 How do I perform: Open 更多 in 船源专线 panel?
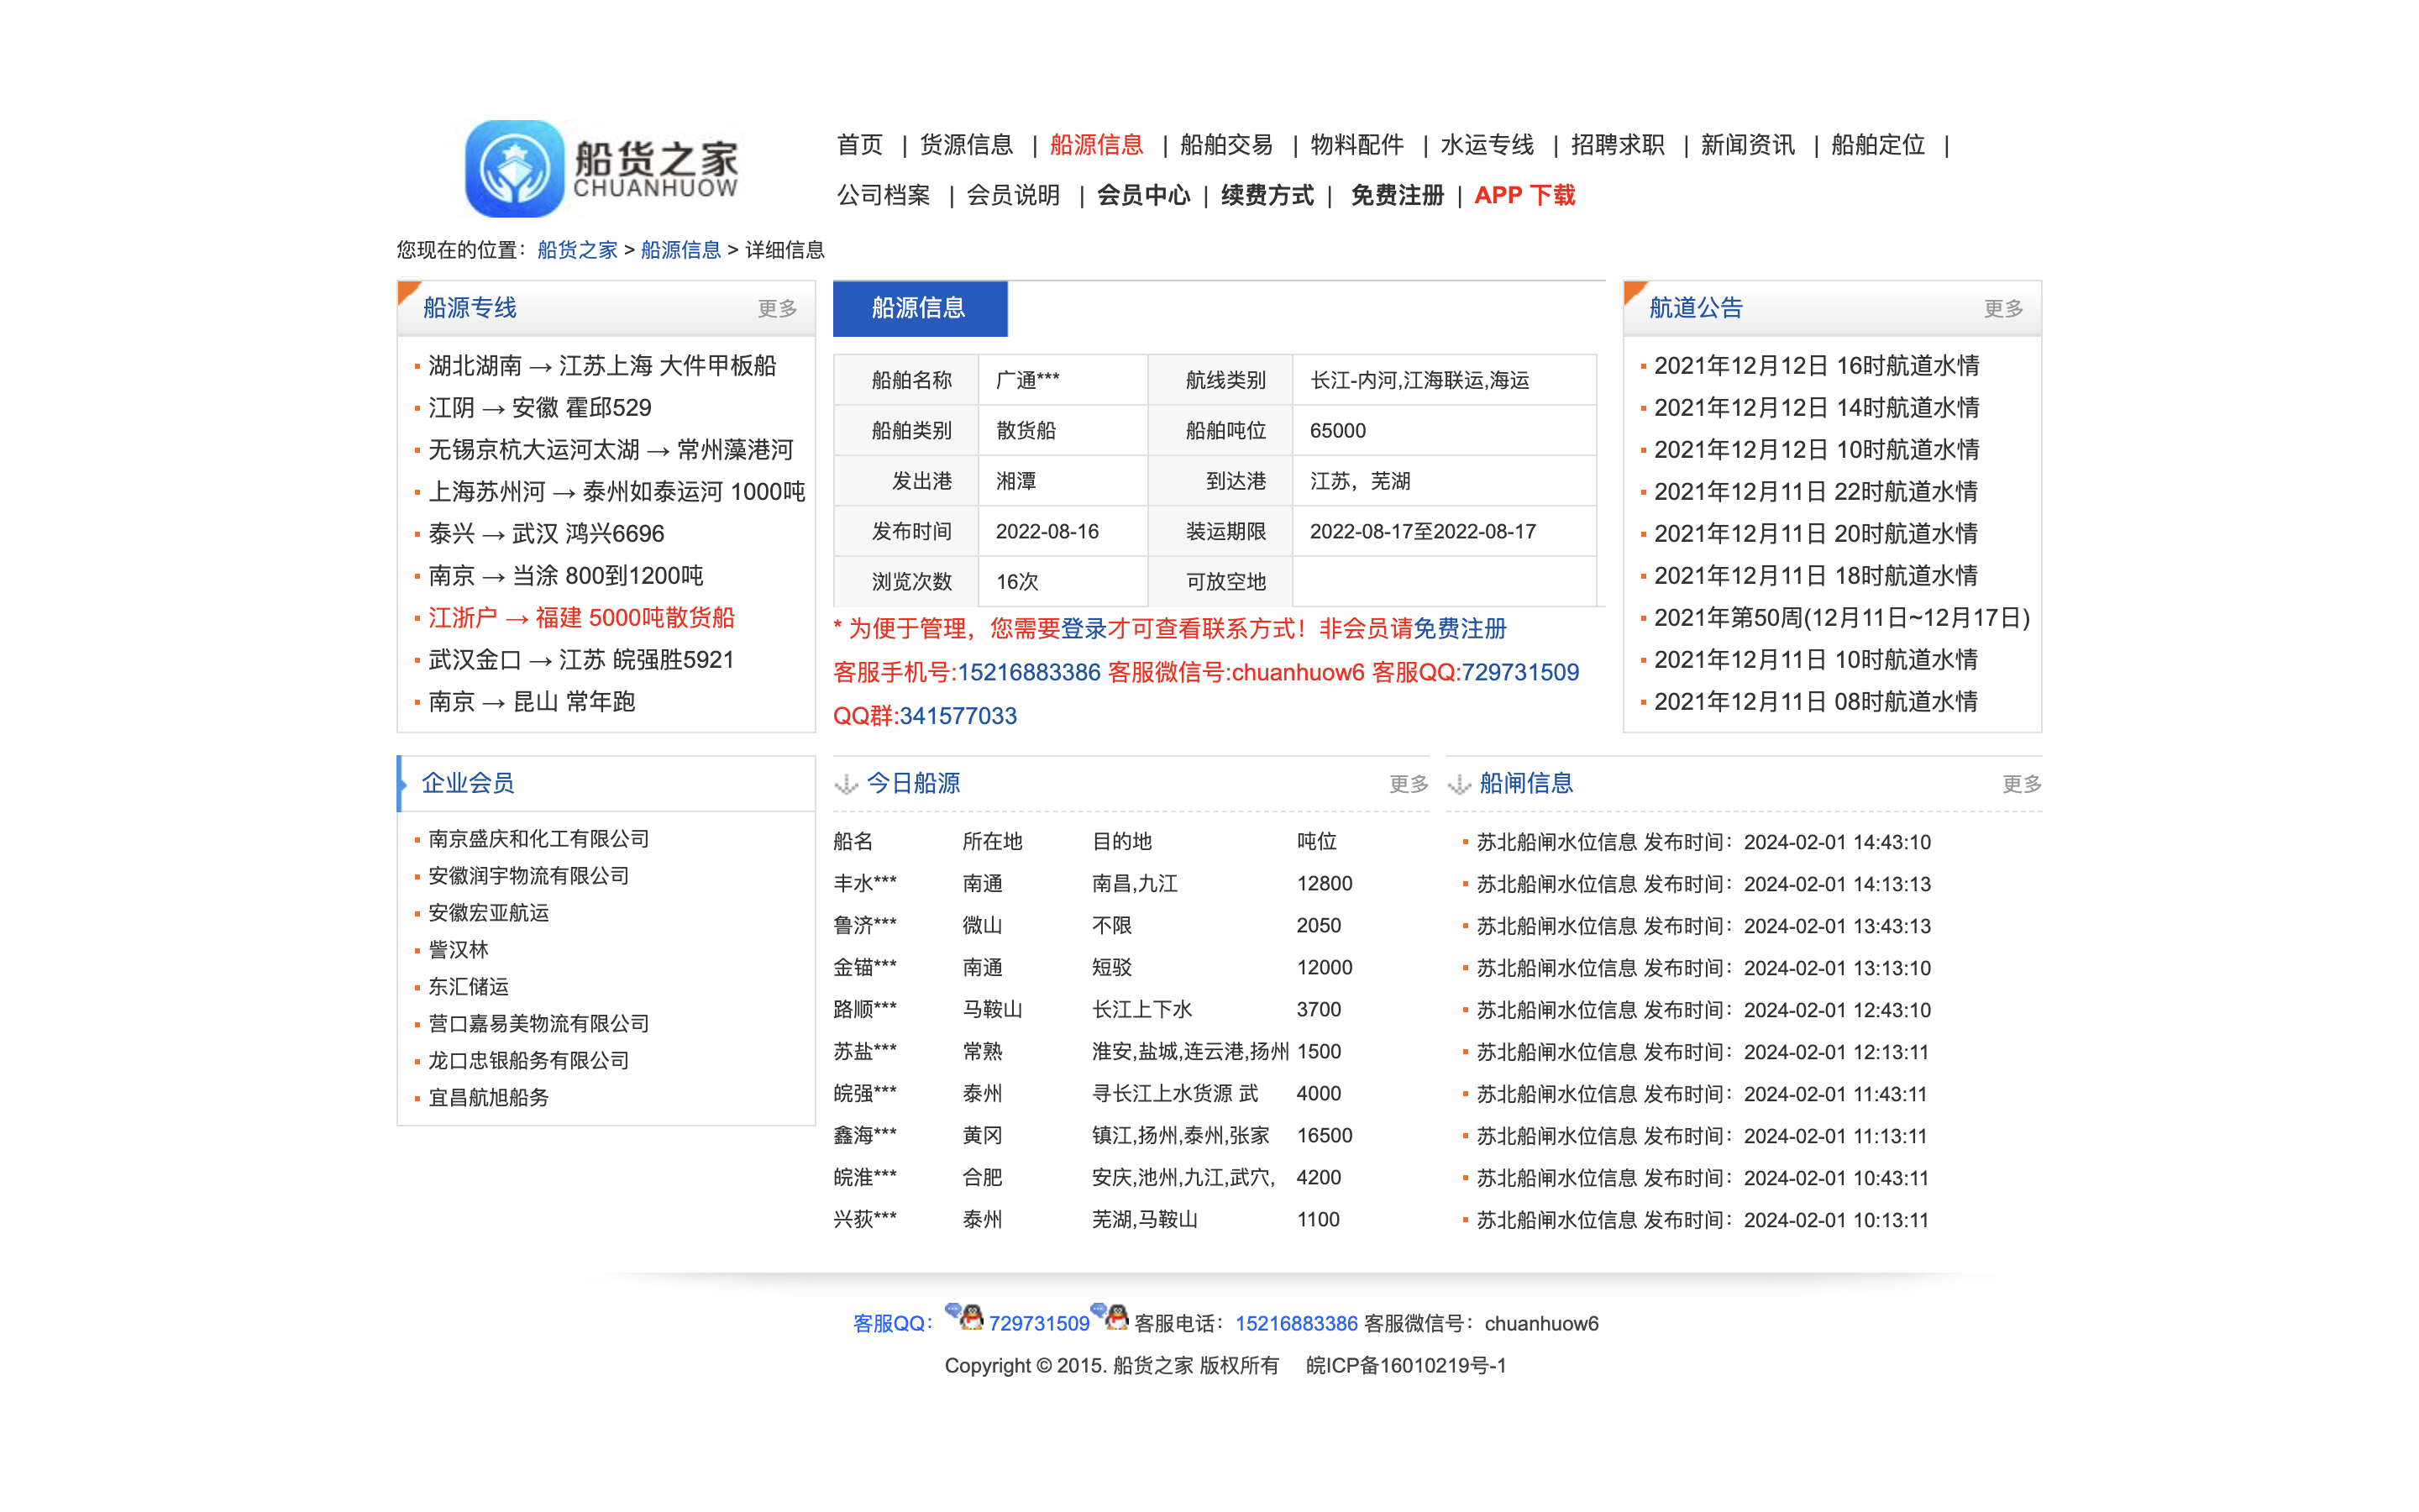tap(777, 309)
